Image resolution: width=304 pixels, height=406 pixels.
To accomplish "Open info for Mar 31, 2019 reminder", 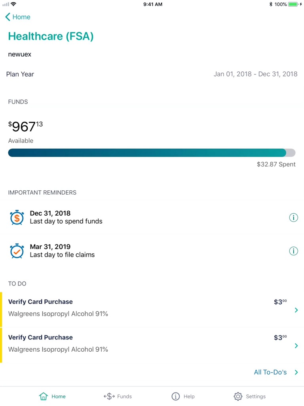I will click(x=293, y=251).
